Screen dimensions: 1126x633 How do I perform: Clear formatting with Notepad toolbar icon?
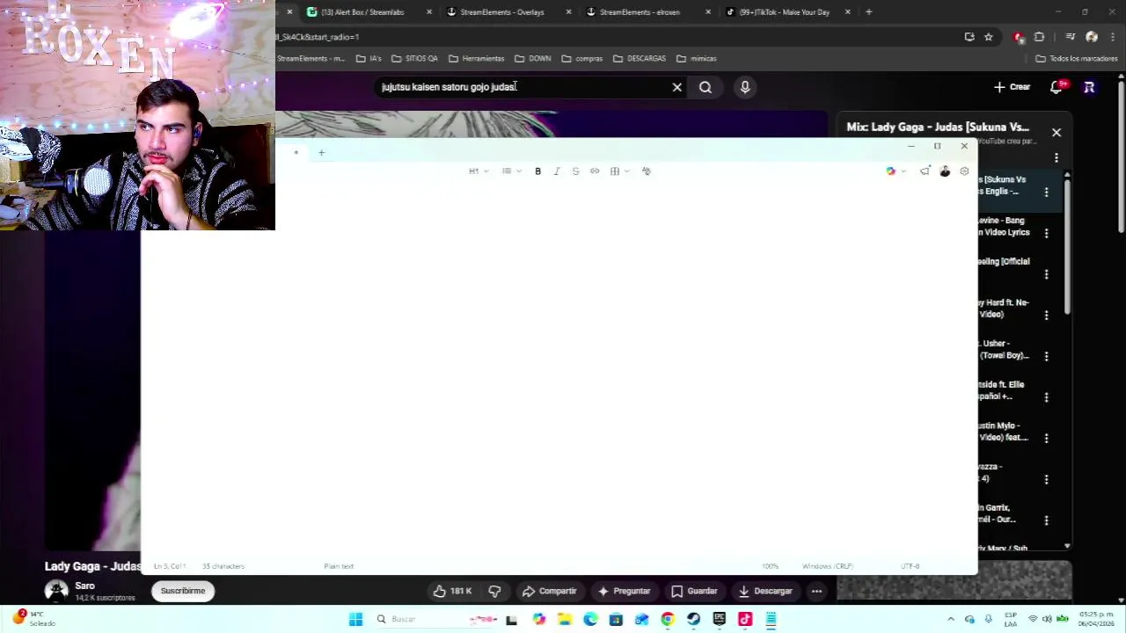[x=647, y=171]
